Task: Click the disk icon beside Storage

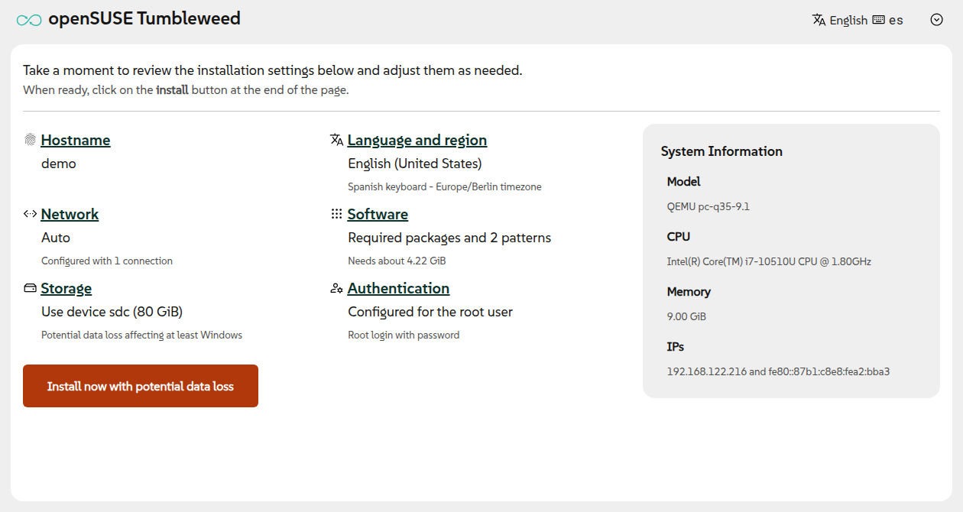Action: click(30, 288)
